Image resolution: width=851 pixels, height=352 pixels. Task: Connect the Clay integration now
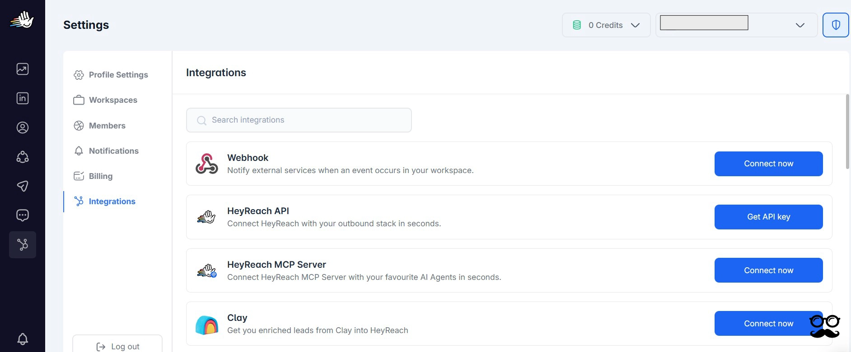768,324
